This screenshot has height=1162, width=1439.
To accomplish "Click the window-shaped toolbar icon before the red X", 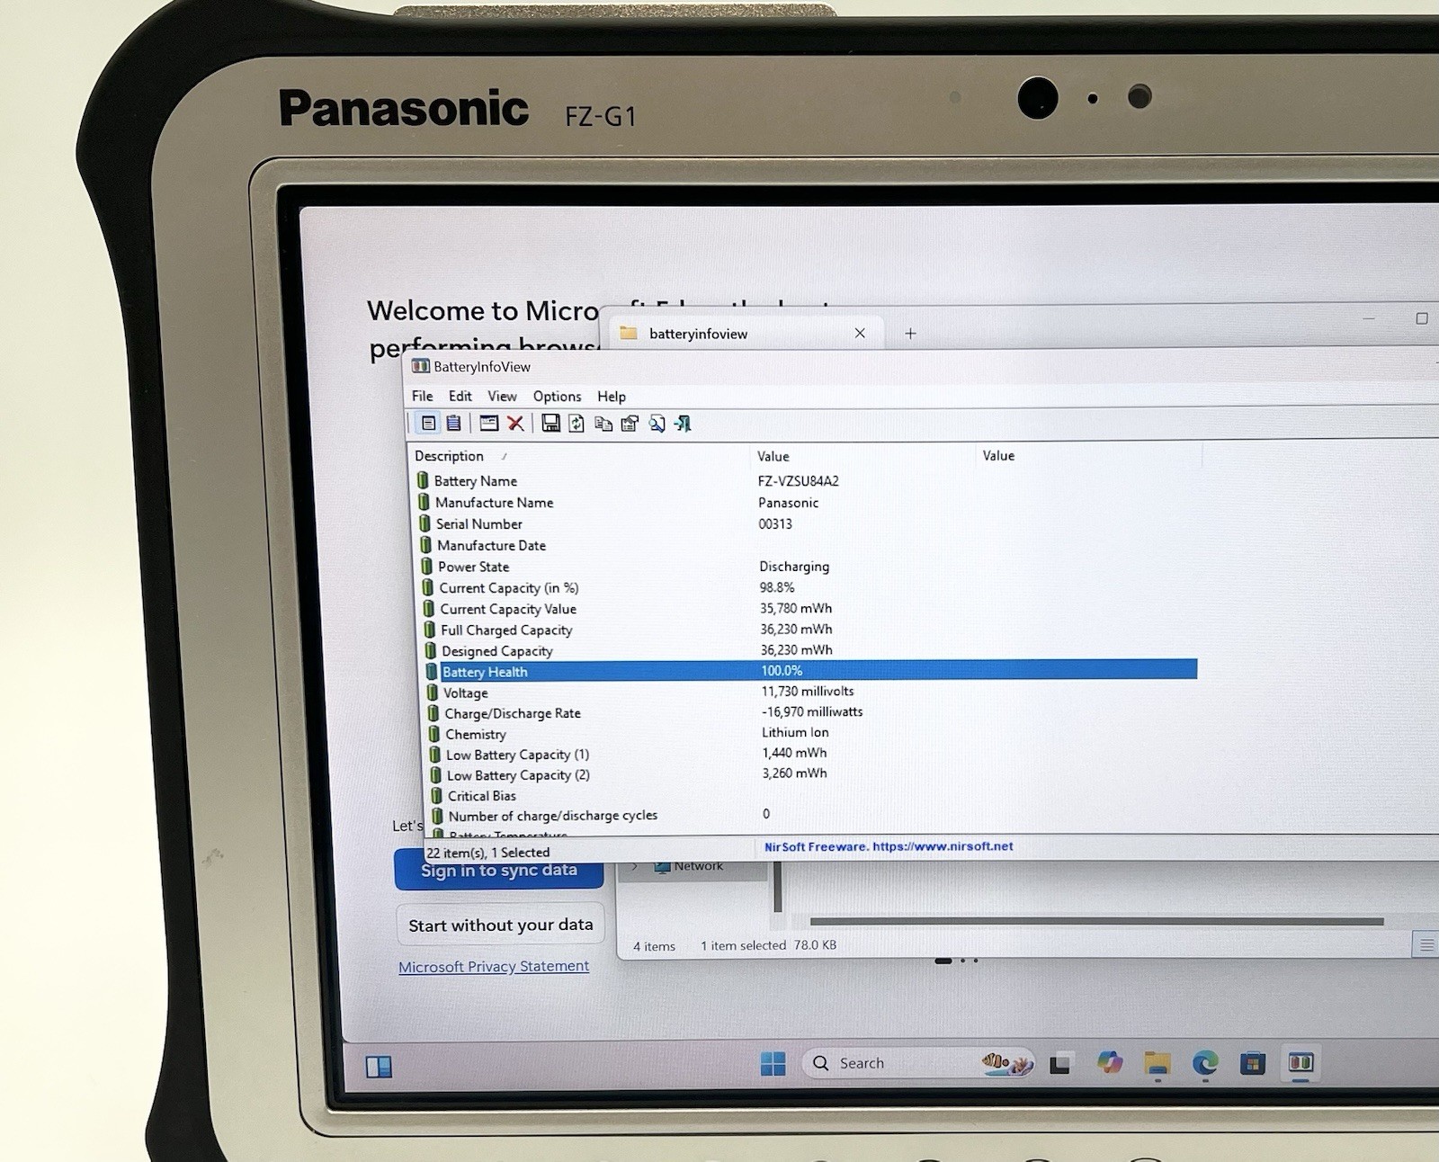I will pos(488,423).
